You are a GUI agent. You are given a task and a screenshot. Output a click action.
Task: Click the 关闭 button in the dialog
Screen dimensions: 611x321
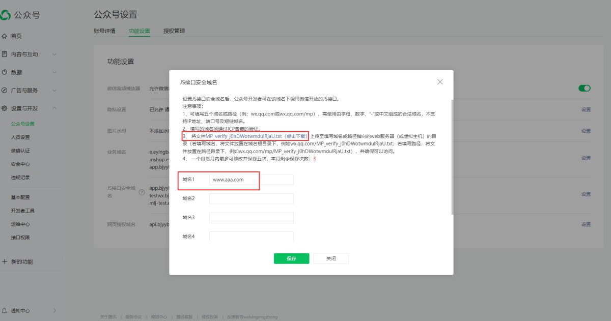331,258
